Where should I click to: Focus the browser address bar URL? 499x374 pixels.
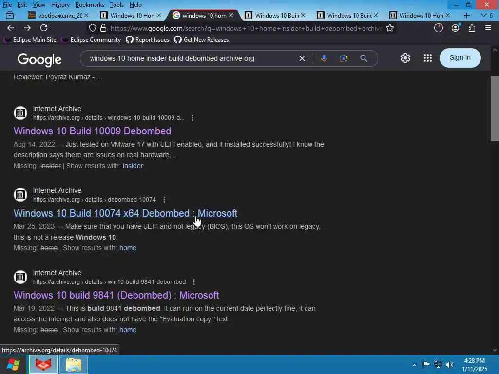[x=246, y=28]
